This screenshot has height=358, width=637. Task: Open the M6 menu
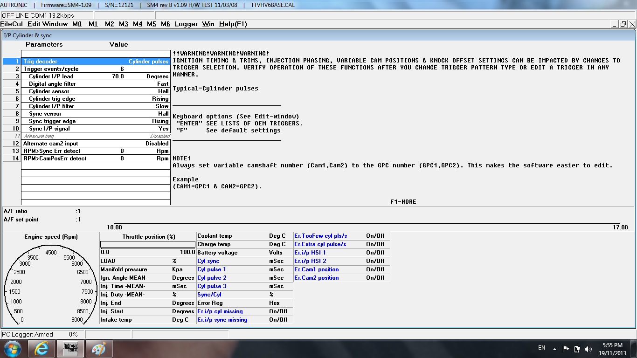pos(166,24)
